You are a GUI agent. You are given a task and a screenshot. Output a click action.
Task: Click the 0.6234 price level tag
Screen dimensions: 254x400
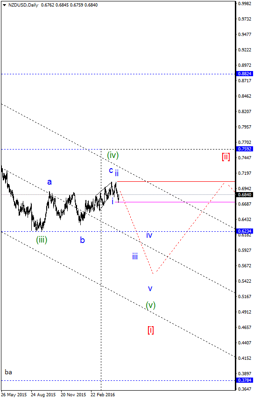click(x=245, y=231)
